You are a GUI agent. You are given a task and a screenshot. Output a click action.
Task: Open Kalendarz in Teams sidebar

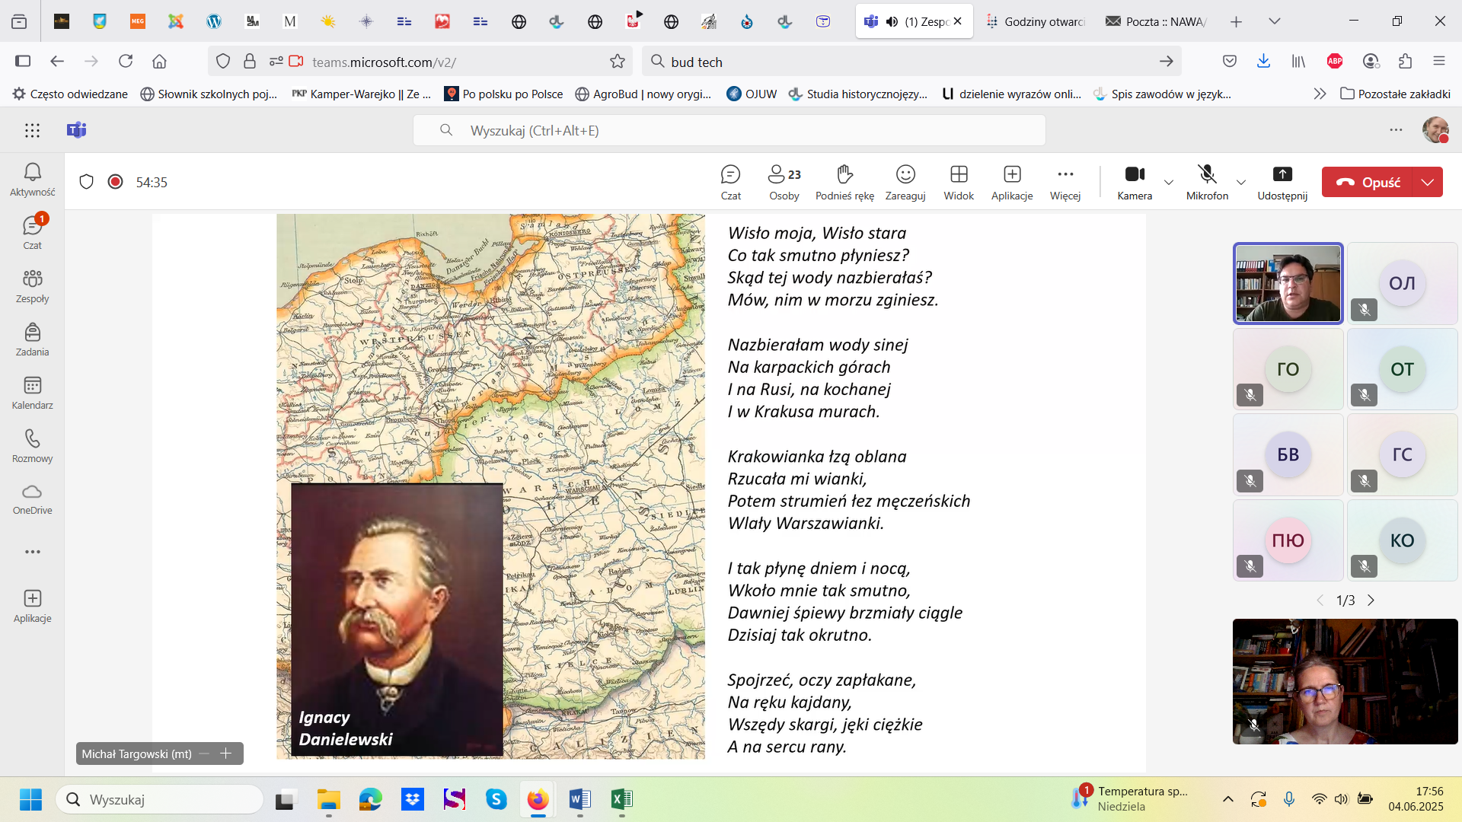pyautogui.click(x=32, y=393)
